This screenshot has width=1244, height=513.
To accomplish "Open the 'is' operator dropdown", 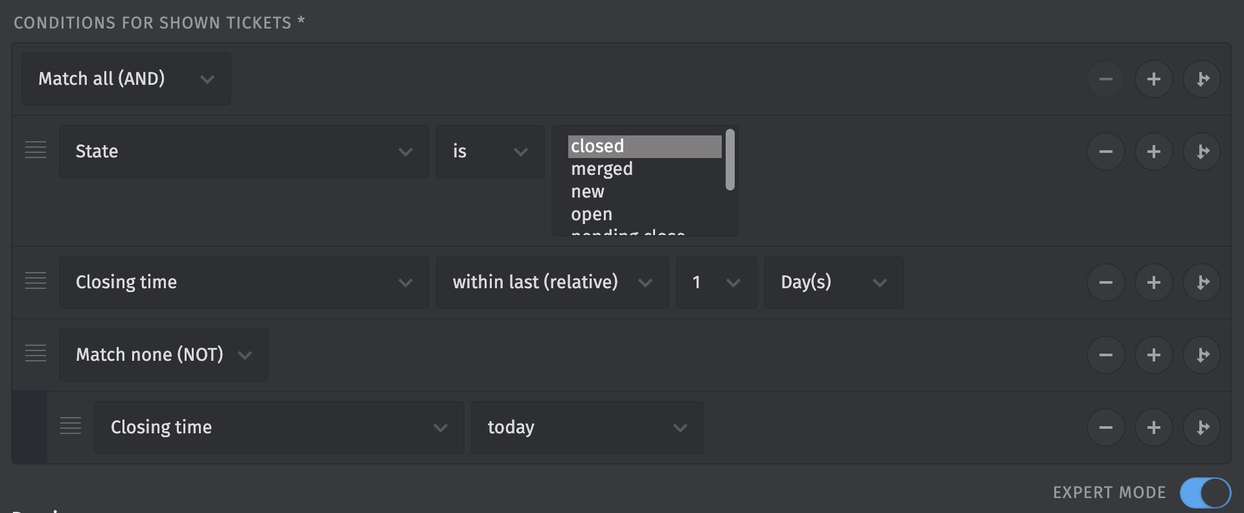I will [490, 152].
